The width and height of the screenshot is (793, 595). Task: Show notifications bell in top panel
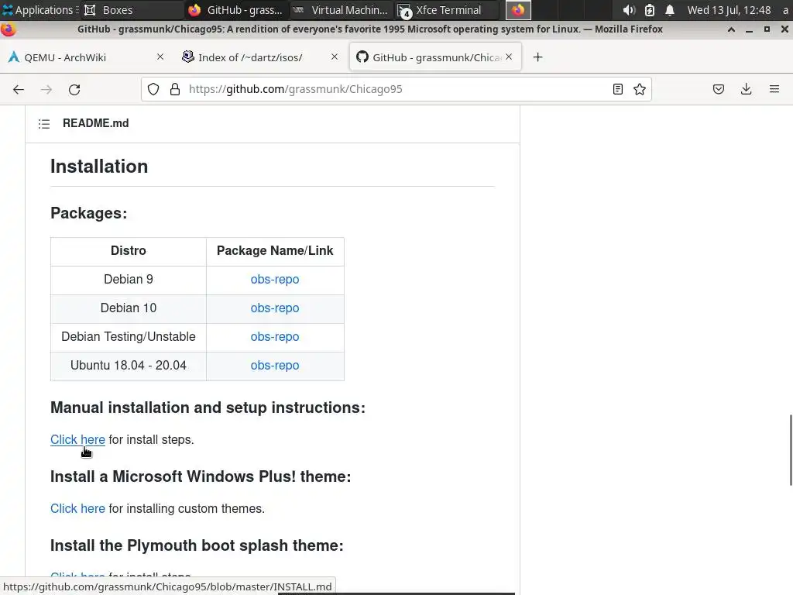[x=670, y=10]
